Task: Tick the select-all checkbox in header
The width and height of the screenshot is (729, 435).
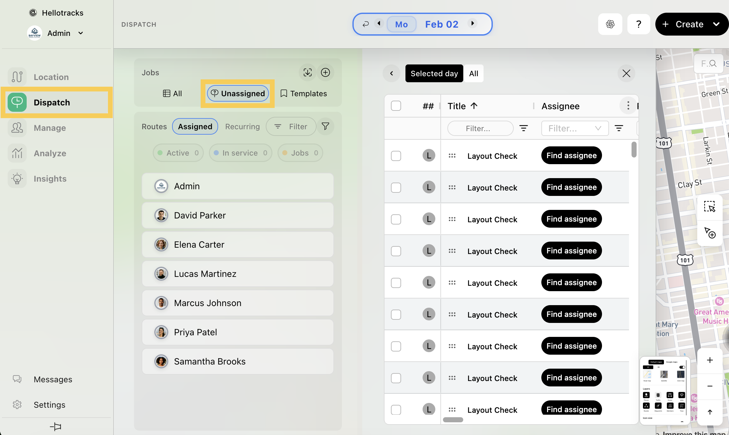Action: tap(396, 106)
